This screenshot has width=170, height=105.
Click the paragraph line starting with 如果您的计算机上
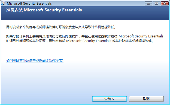pos(85,36)
